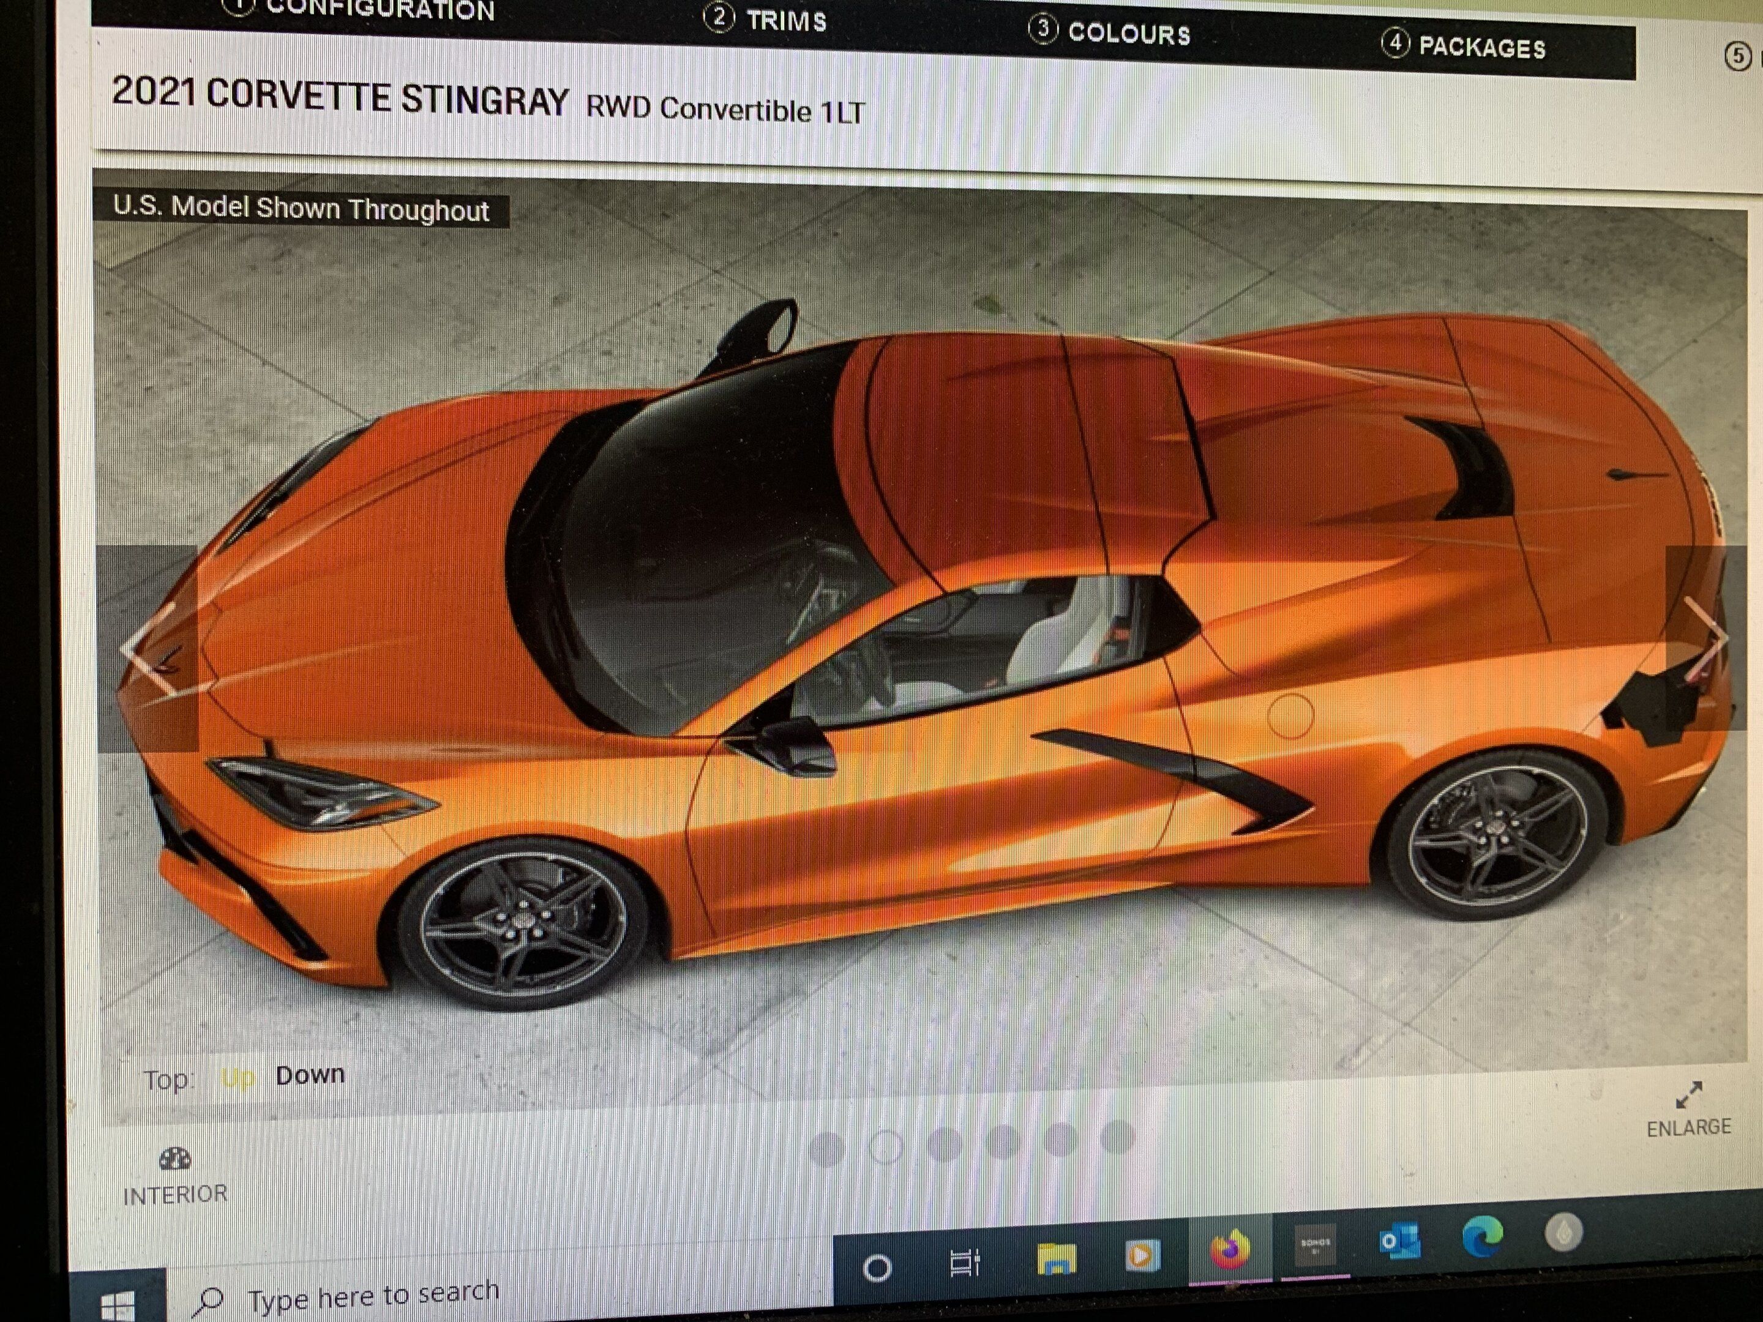
Task: Open File Explorer from the taskbar
Action: point(1056,1258)
